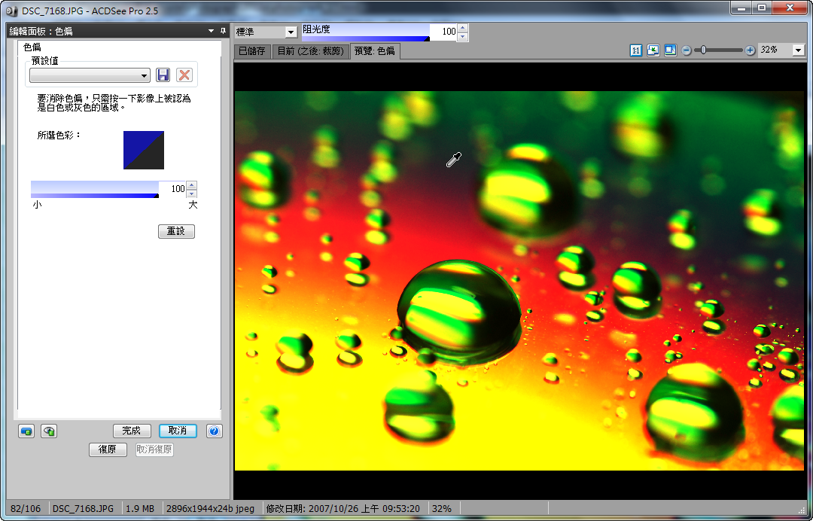
Task: Click the save preset floppy disk icon
Action: 163,75
